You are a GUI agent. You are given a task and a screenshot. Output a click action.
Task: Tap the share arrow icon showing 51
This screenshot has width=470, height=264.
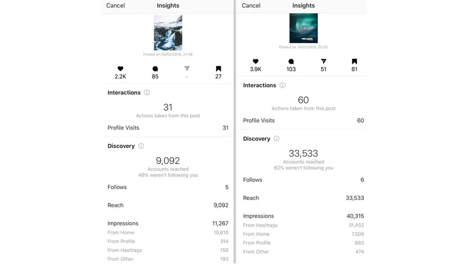[x=323, y=61]
